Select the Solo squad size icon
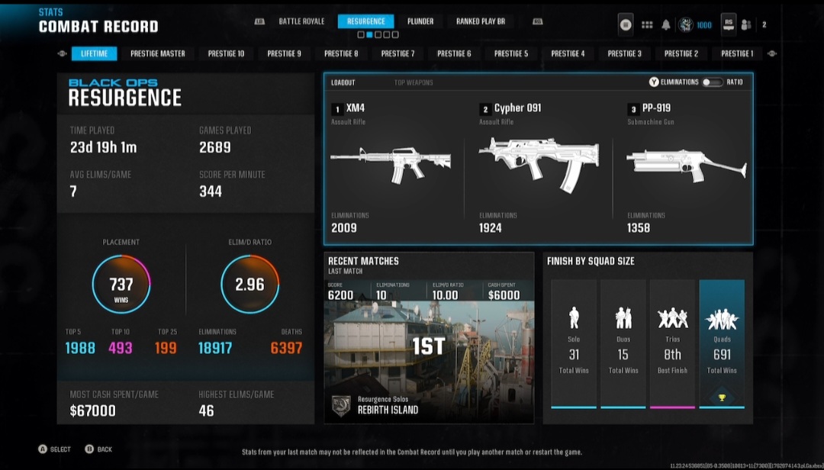The height and width of the screenshot is (470, 824). coord(574,317)
